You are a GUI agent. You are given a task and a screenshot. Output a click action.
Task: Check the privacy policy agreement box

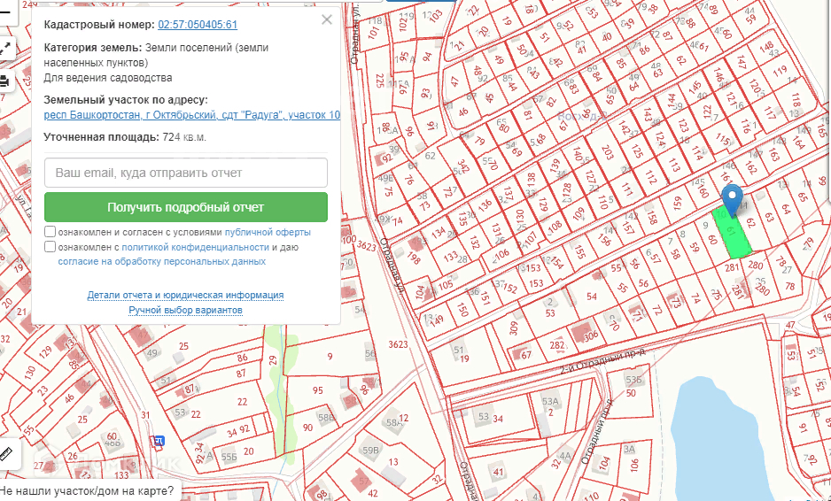click(x=50, y=247)
